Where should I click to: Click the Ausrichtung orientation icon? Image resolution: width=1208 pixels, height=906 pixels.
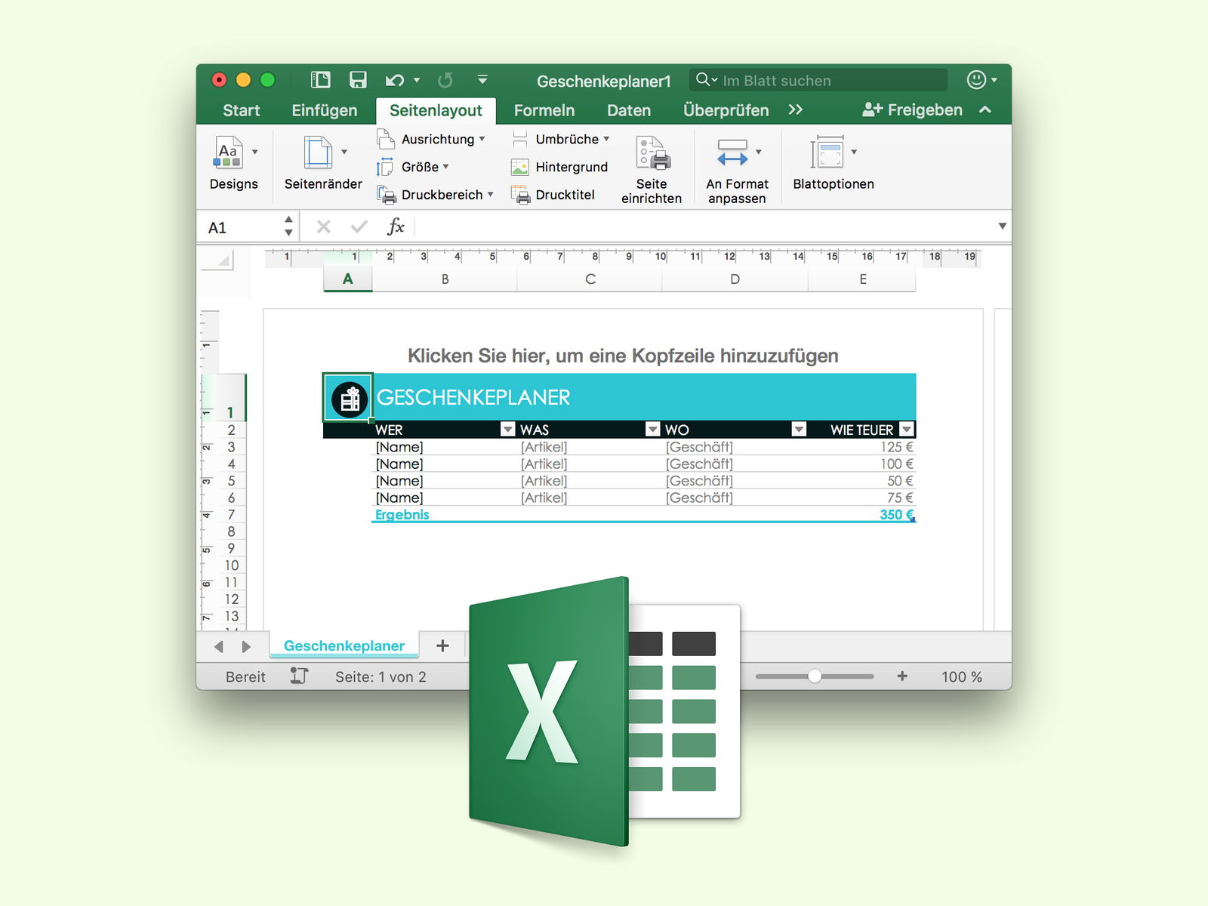385,139
